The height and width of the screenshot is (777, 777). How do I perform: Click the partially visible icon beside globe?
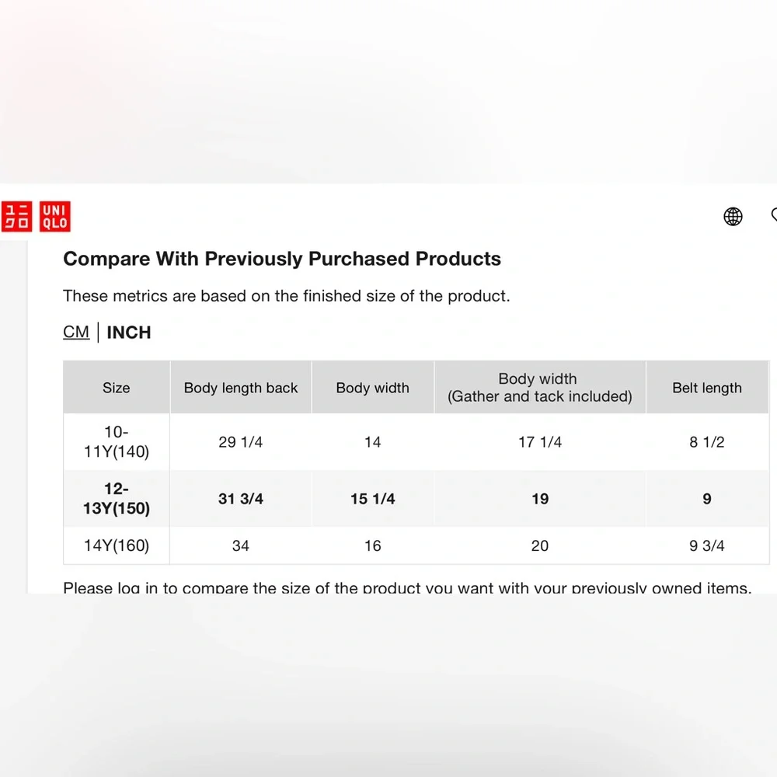pos(774,215)
